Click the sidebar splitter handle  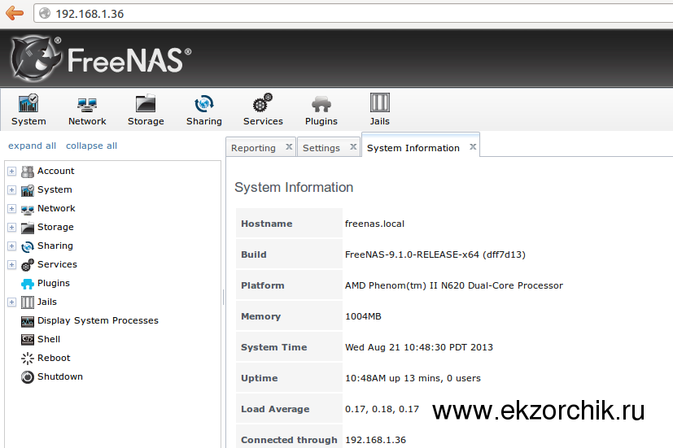point(223,297)
